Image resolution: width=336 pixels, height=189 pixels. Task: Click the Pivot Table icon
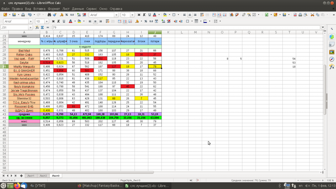(x=237, y=15)
